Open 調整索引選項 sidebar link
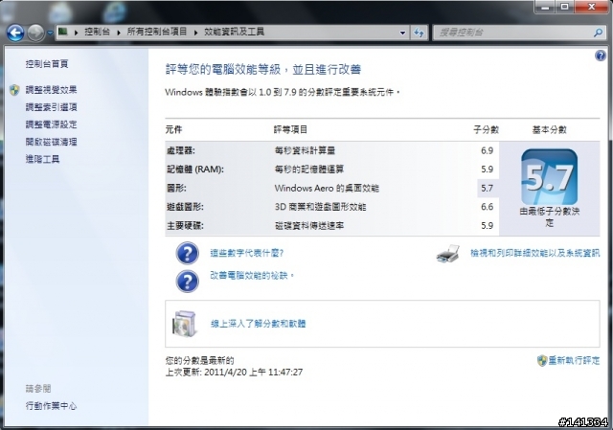 (51, 107)
